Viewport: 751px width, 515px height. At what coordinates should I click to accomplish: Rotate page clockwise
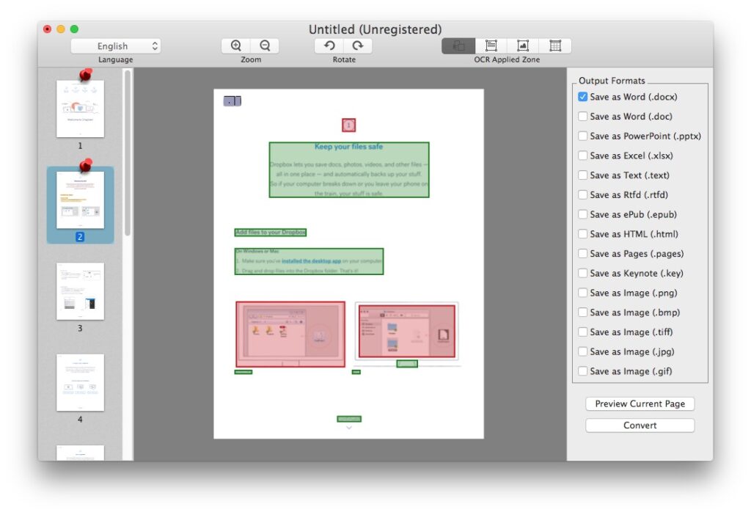pyautogui.click(x=358, y=45)
